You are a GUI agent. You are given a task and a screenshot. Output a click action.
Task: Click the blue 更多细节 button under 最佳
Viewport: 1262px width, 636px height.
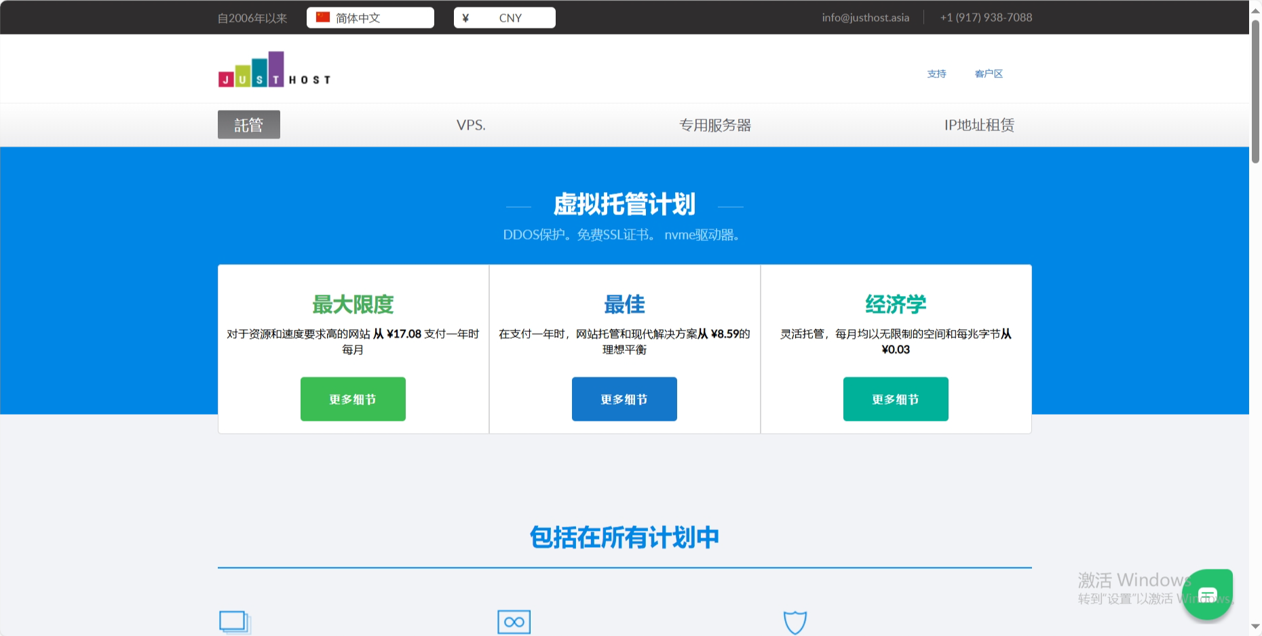624,399
